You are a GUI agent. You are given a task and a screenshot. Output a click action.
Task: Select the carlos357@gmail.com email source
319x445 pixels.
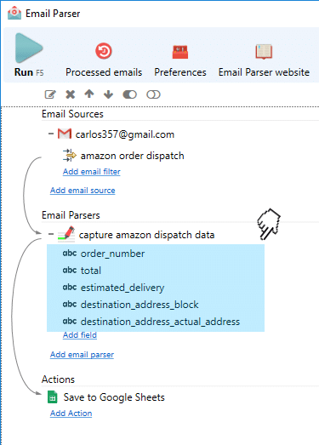tap(125, 134)
